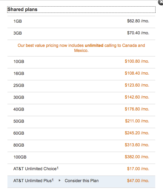
Task: Click AT&T Unlimited Plus plan
Action: point(81,182)
